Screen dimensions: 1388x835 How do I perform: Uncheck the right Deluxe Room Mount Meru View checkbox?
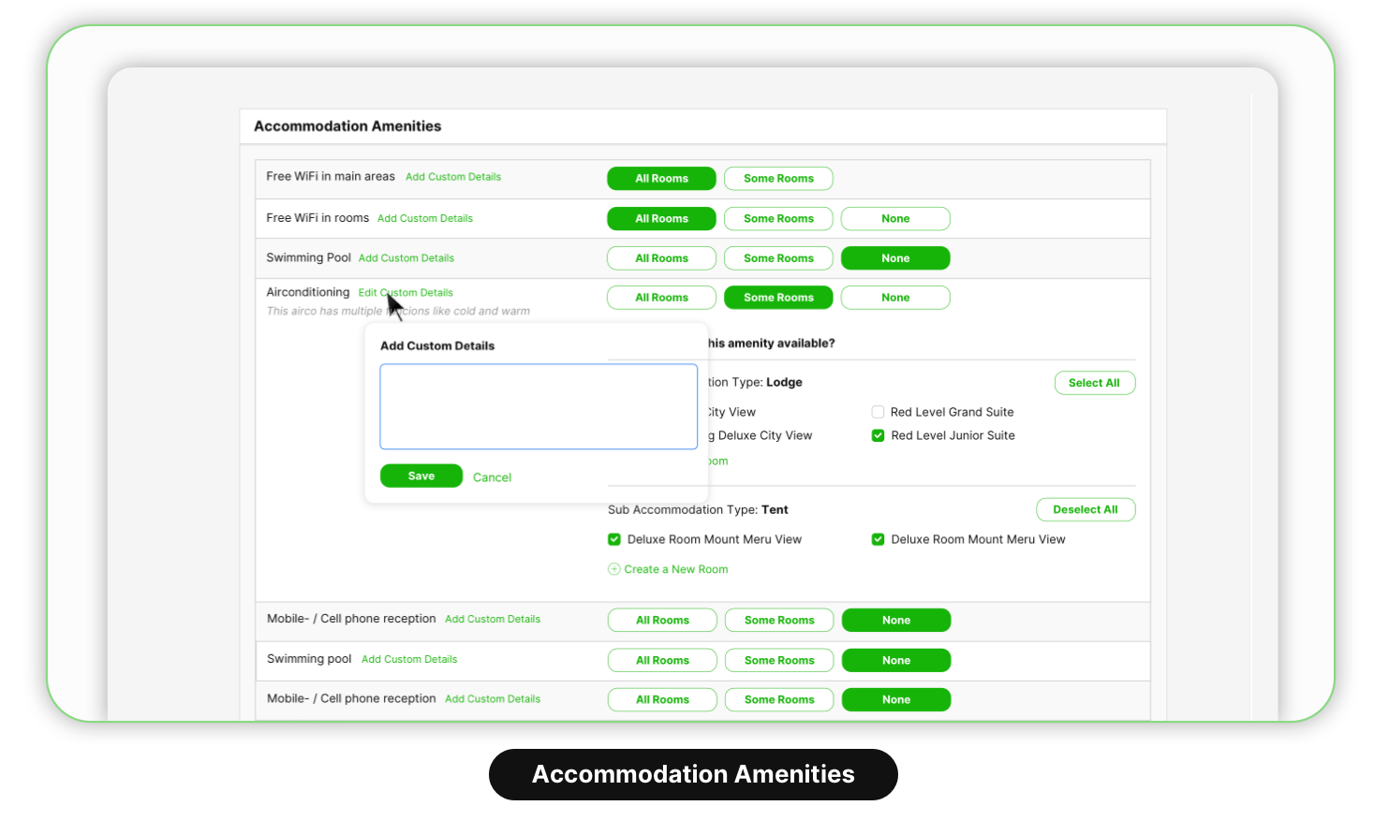878,539
